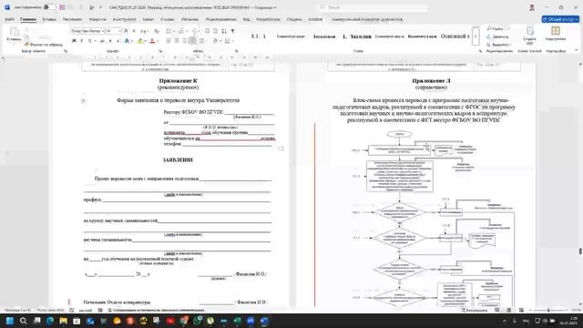
Task: Increase font size with the large A icon
Action: [x=127, y=31]
